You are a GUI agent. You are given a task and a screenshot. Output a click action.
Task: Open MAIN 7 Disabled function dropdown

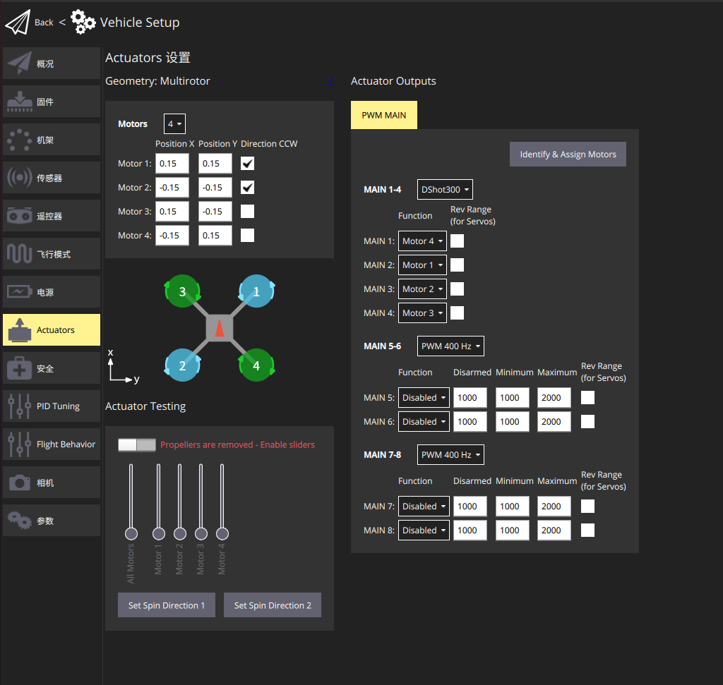click(424, 507)
